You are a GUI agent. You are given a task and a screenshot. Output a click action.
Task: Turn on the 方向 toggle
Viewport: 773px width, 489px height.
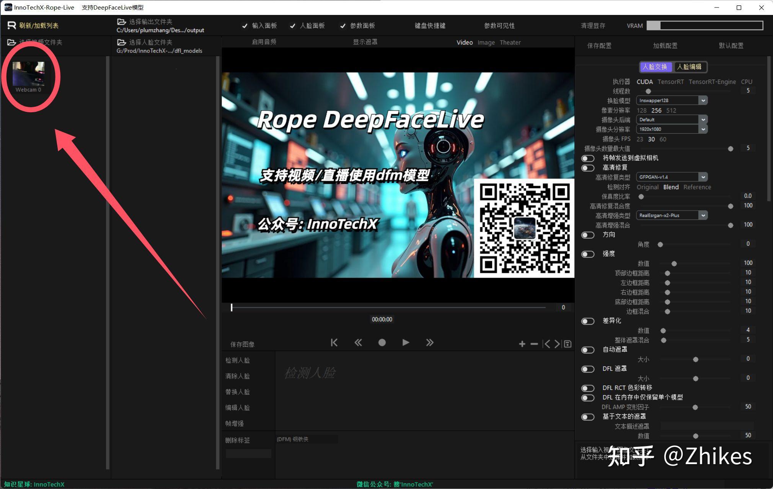(x=588, y=235)
